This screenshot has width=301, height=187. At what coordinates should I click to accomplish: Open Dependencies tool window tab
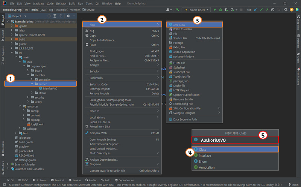pyautogui.click(x=124, y=180)
